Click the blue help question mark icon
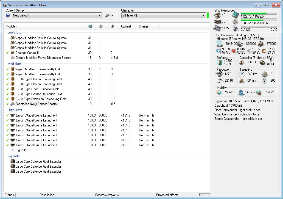This screenshot has height=199, width=283. pos(8,15)
